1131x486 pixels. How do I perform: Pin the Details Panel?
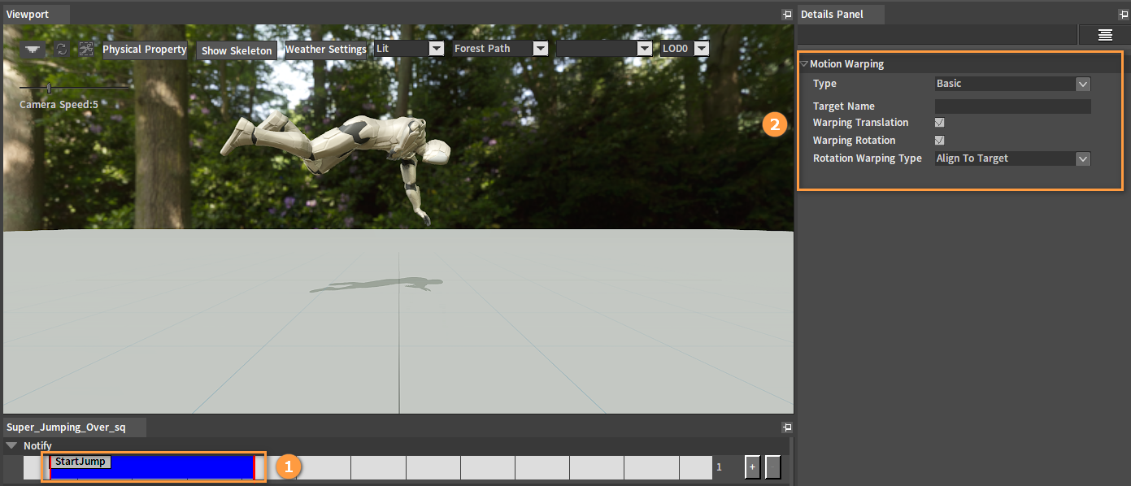[x=1123, y=15]
